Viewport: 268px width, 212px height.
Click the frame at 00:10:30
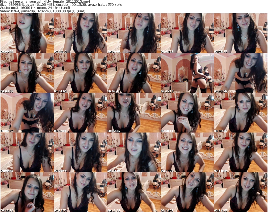pyautogui.click(x=134, y=152)
